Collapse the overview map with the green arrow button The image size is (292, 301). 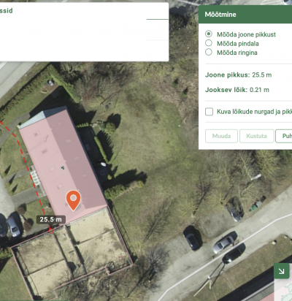coord(282,271)
